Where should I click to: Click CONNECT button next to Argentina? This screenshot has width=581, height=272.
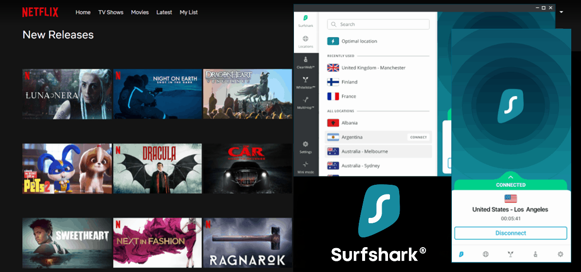click(418, 137)
